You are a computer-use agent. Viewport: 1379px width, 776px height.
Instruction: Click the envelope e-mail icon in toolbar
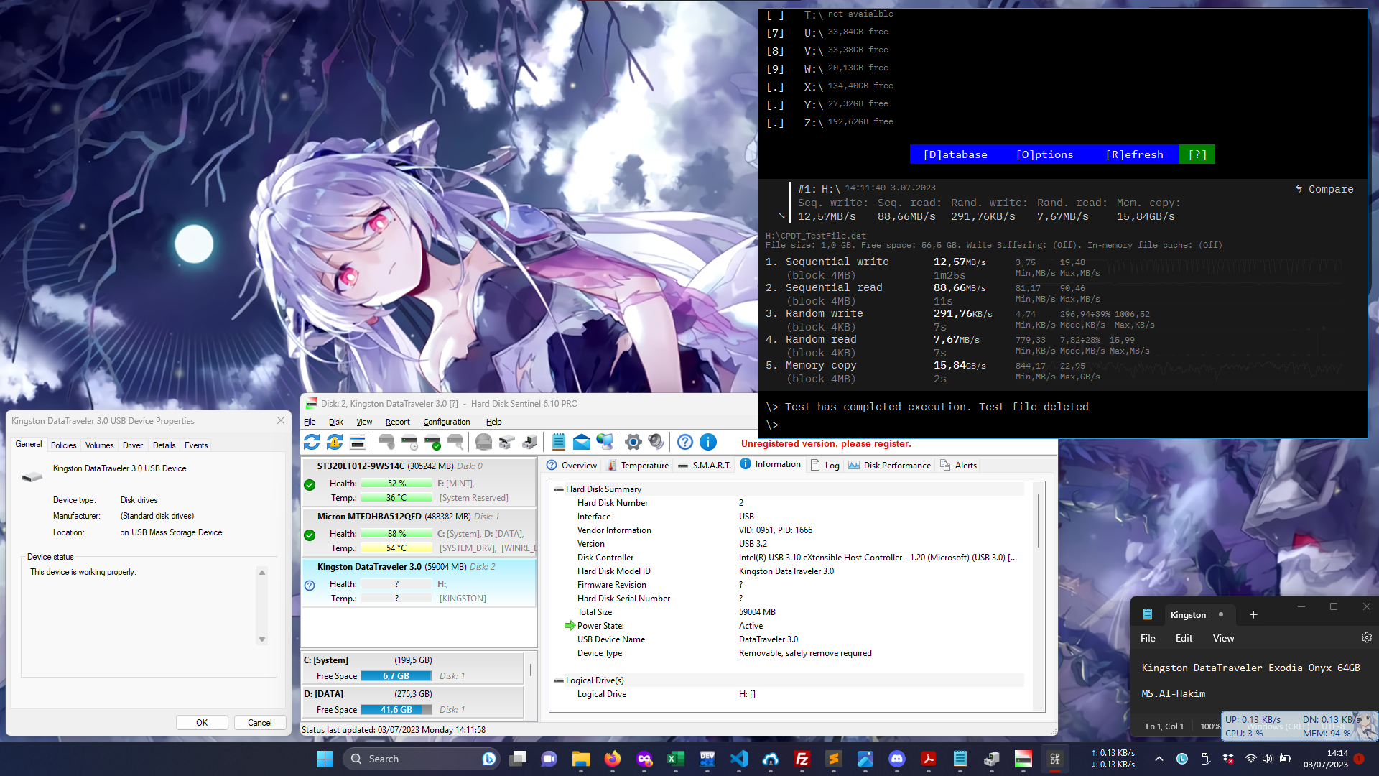[x=582, y=442]
